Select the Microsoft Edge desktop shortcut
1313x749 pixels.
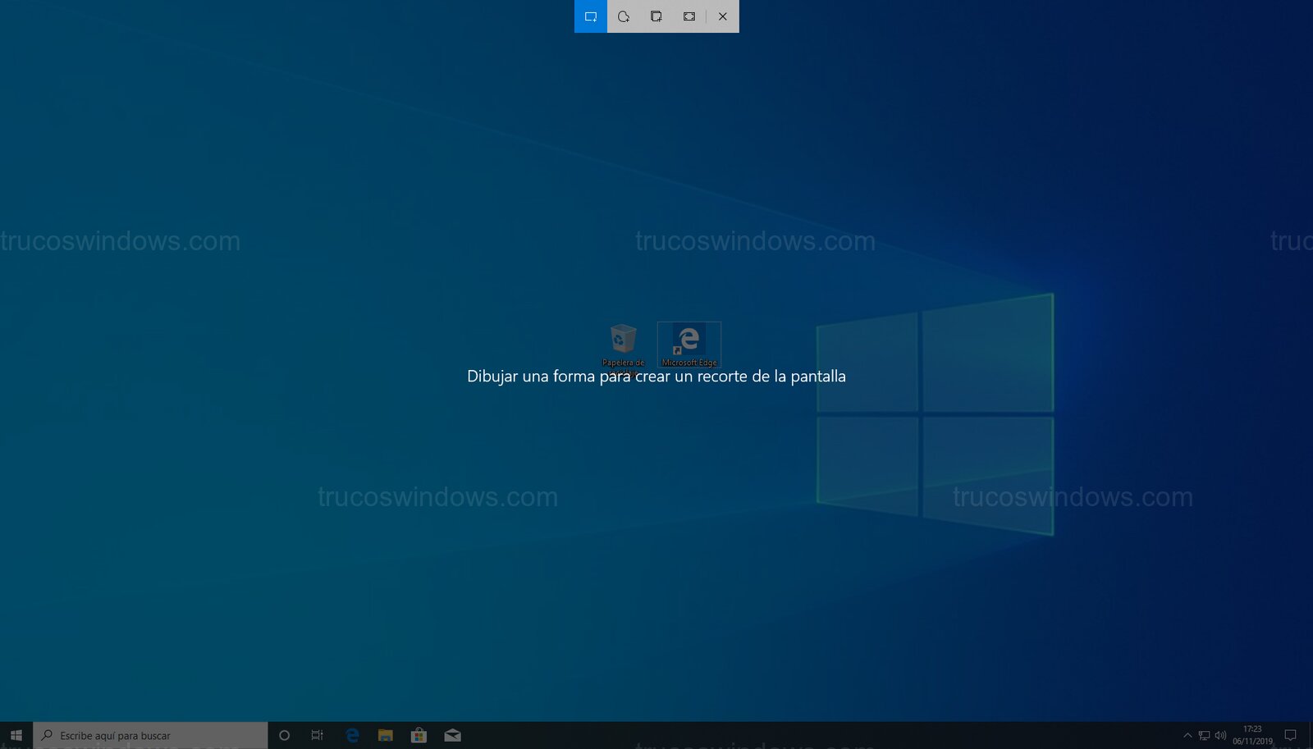[x=689, y=345]
